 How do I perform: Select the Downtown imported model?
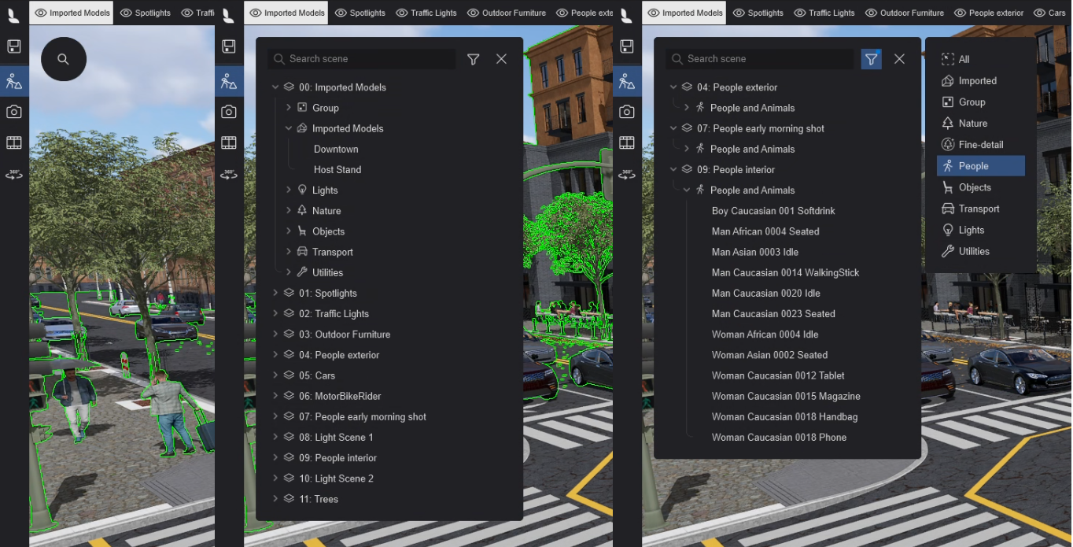[336, 150]
